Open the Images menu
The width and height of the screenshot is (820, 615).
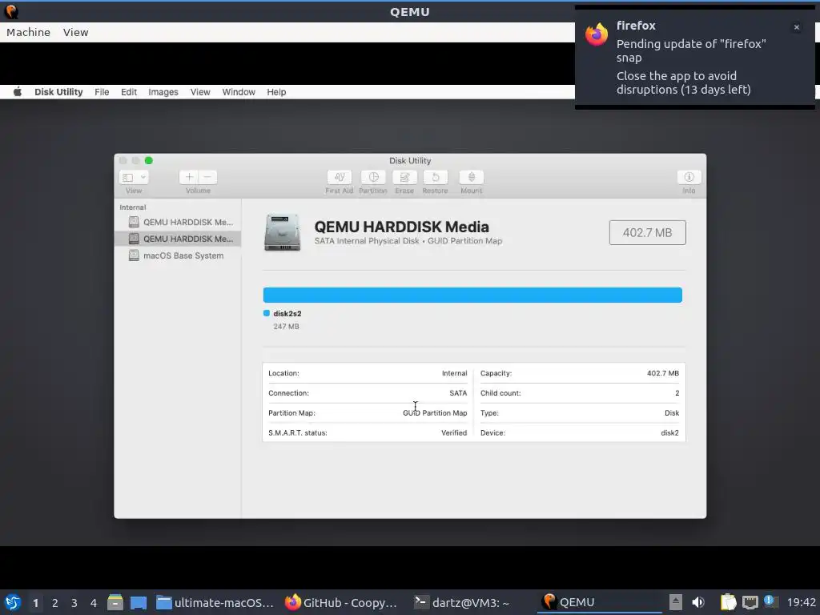click(x=163, y=92)
